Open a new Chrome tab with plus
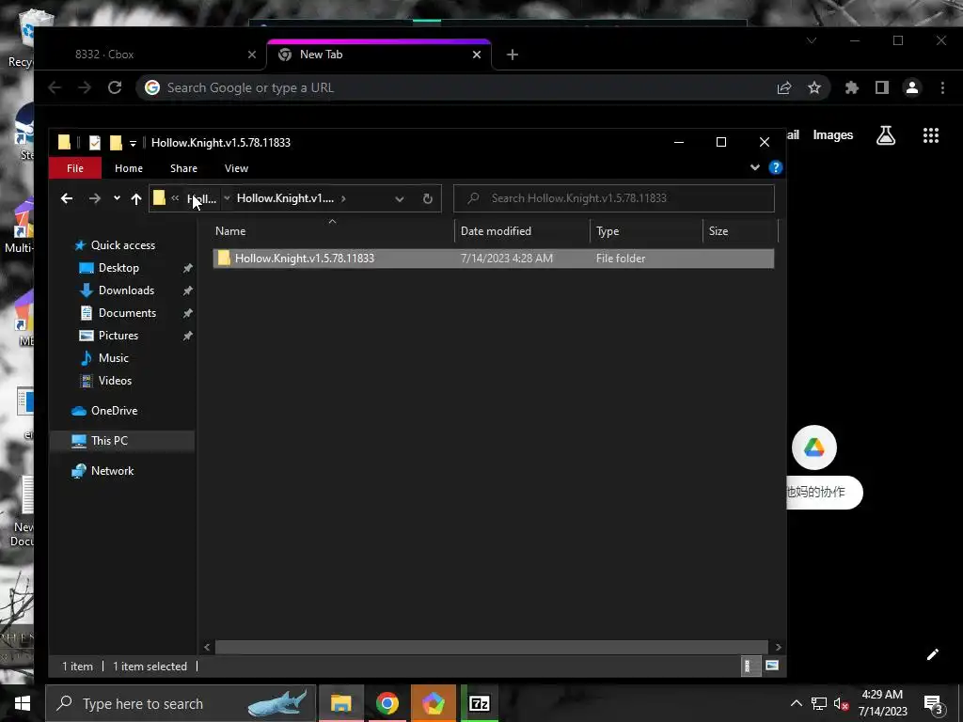This screenshot has width=963, height=722. 513,55
